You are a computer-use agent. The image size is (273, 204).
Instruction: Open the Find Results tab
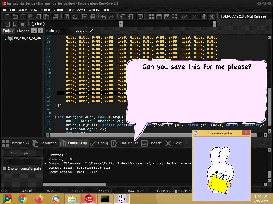125,143
